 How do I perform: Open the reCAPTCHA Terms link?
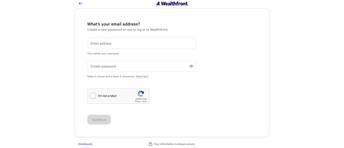144,102
